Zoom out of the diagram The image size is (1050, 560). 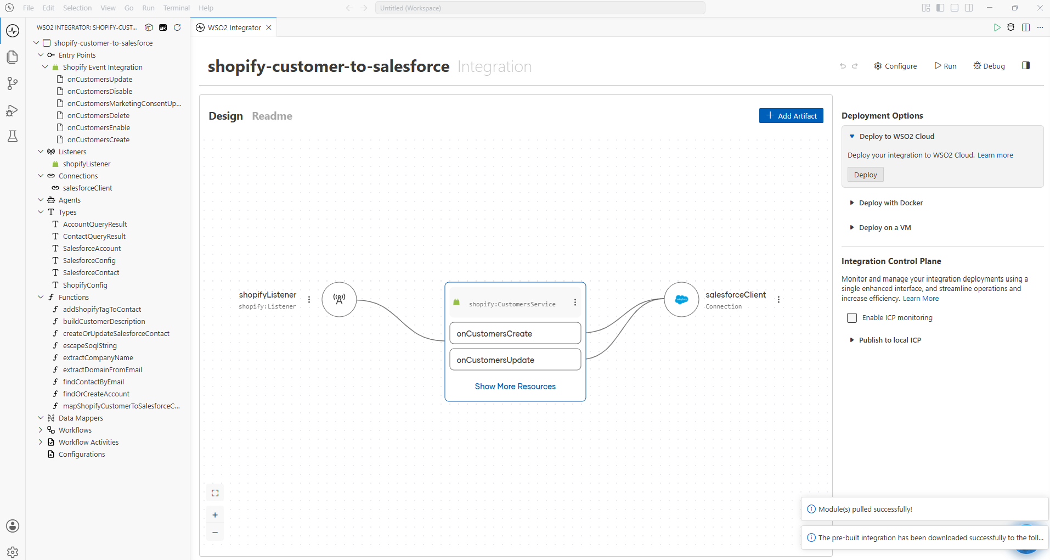pyautogui.click(x=215, y=533)
